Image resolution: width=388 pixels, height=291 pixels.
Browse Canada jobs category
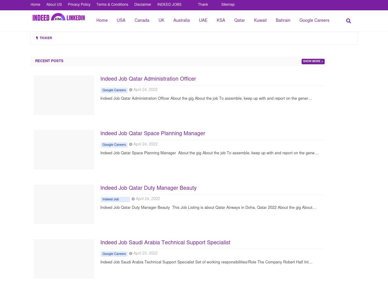pyautogui.click(x=142, y=20)
